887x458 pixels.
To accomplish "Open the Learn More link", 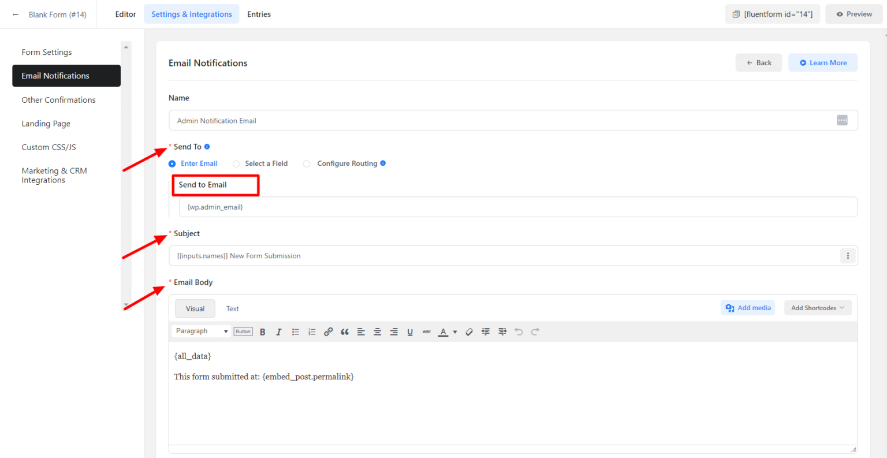I will [822, 62].
